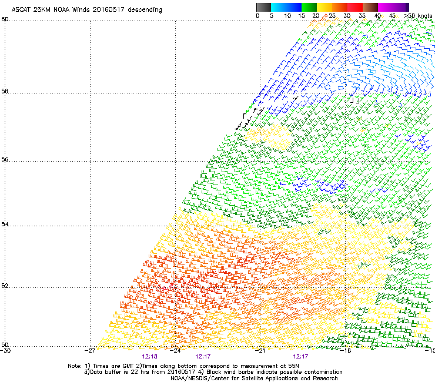Click the cyan-blue 5-15 knots legend swatch
This screenshot has height=382, width=435.
(x=286, y=7)
